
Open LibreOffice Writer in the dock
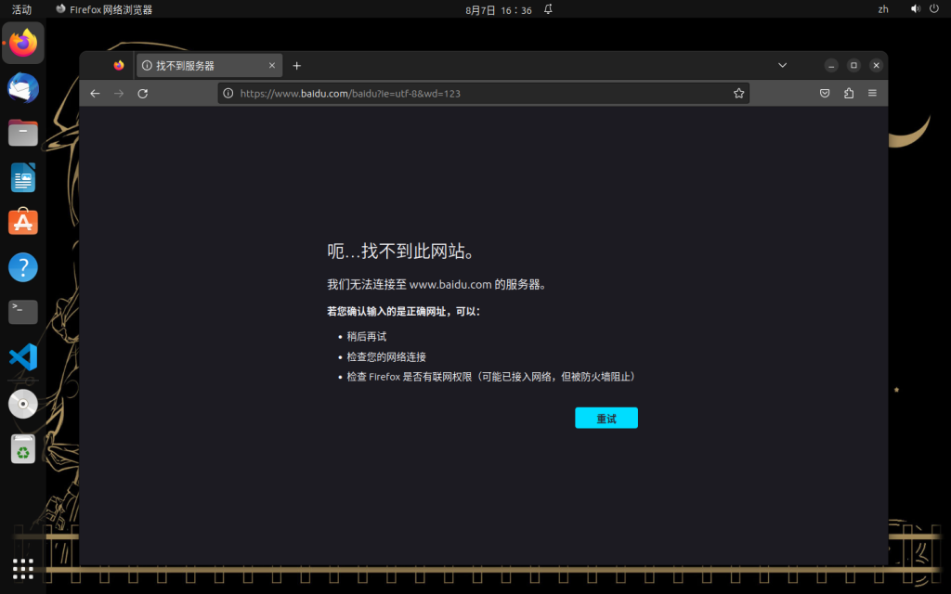[x=23, y=177]
